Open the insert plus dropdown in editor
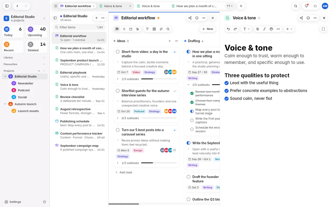Image resolution: width=331 pixels, height=207 pixels. (289, 29)
